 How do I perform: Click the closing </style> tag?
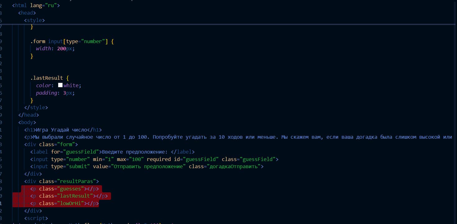36,108
